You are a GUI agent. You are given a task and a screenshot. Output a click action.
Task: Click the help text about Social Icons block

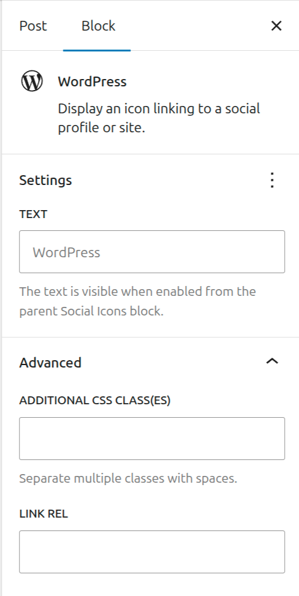point(138,301)
